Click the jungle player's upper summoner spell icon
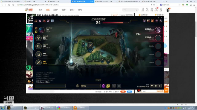This screenshot has width=197, height=110. [x=36, y=28]
